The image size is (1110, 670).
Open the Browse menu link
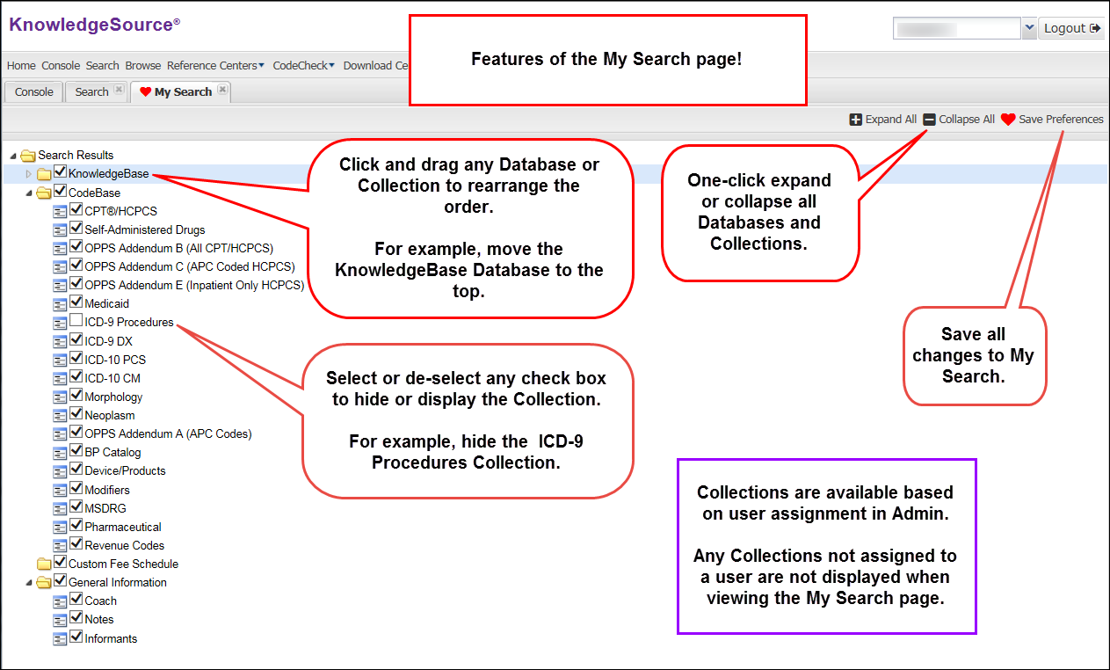(142, 65)
